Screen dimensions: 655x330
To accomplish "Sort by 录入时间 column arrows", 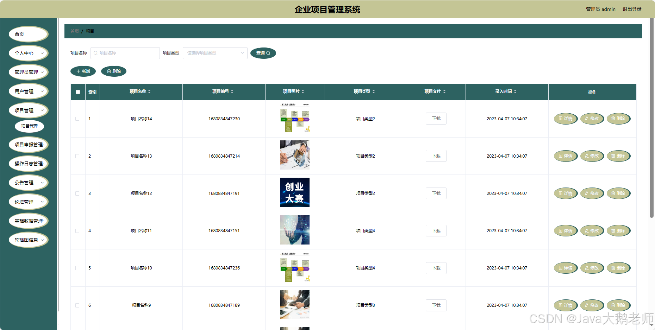I will (515, 91).
